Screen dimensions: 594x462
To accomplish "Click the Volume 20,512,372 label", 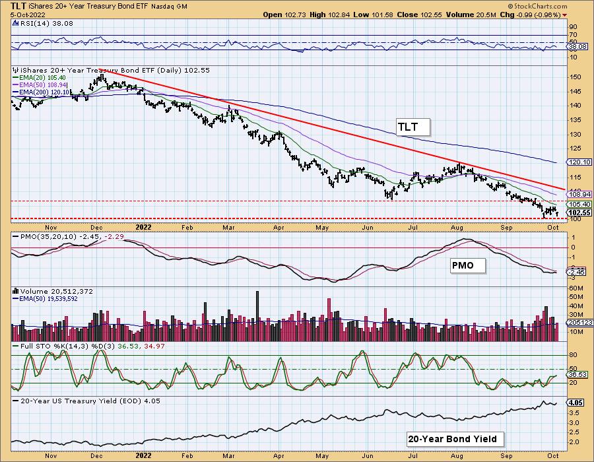I will click(x=57, y=291).
